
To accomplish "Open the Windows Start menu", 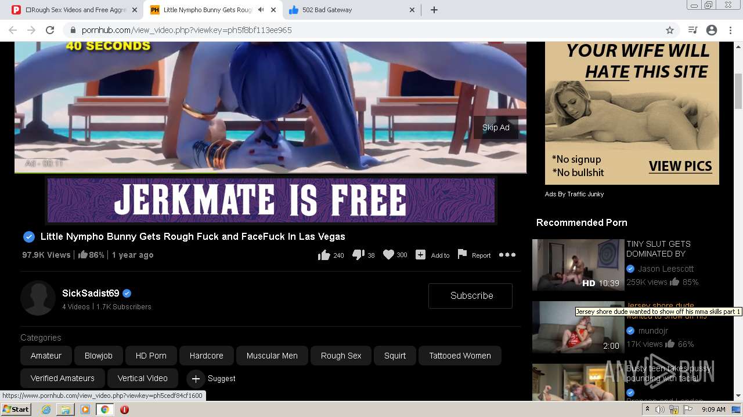I will [x=16, y=409].
